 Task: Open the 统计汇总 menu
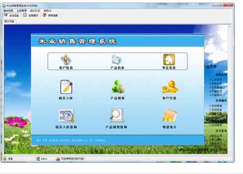[x=35, y=11]
